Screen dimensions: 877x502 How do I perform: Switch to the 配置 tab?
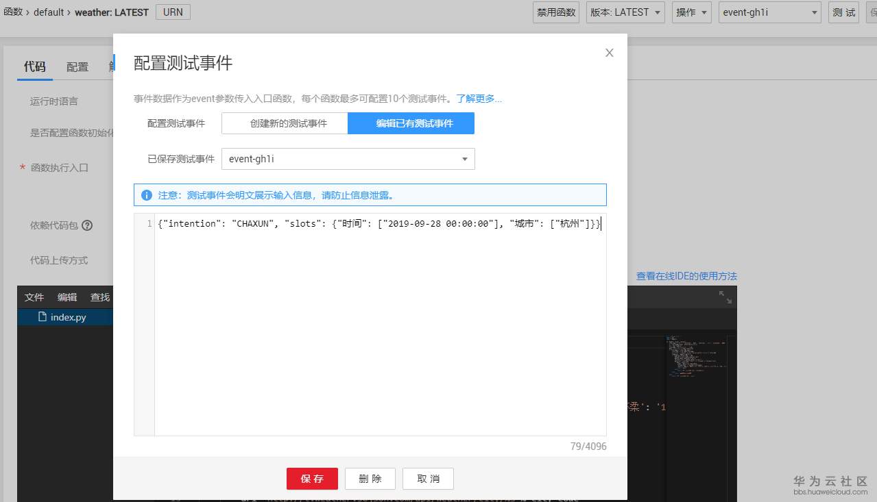[77, 66]
